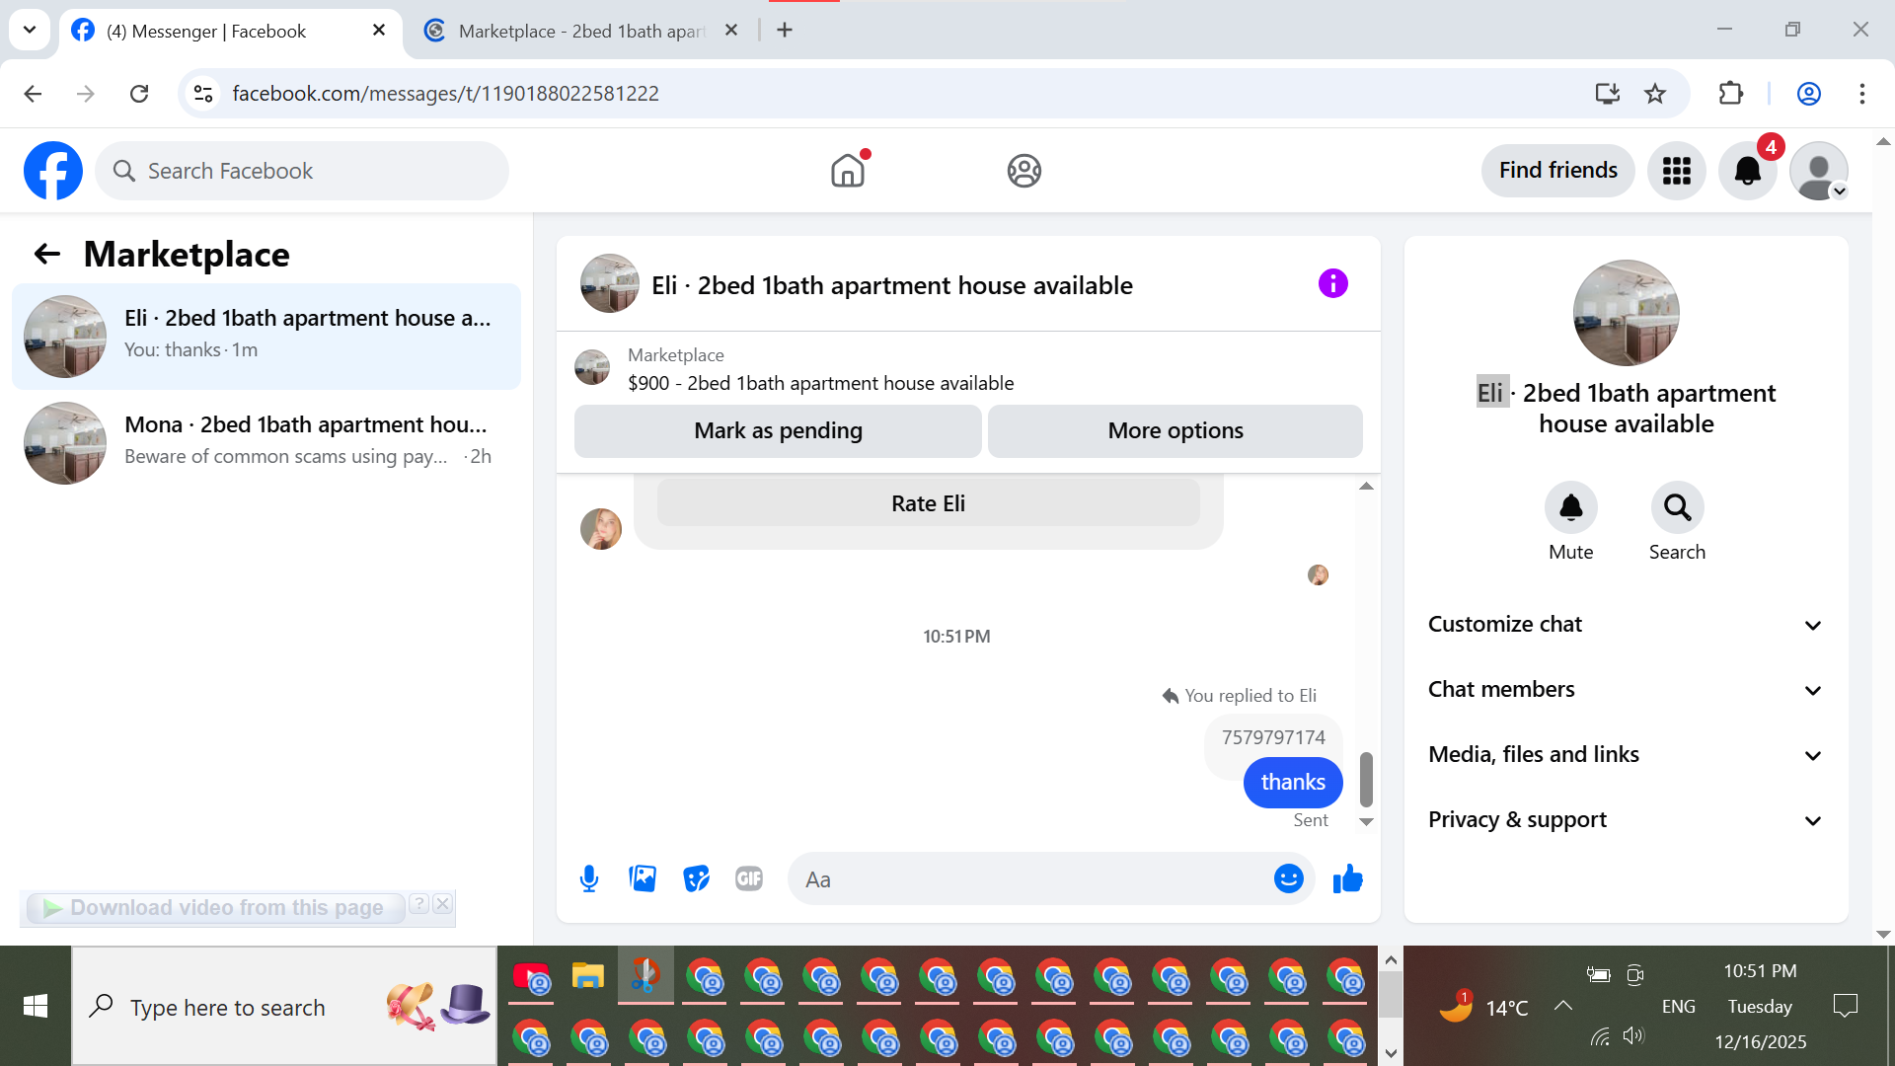Expand Privacy & support section

tap(1626, 820)
